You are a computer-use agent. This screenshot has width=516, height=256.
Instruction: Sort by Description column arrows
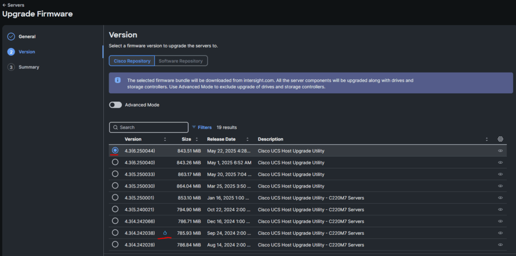click(x=487, y=139)
